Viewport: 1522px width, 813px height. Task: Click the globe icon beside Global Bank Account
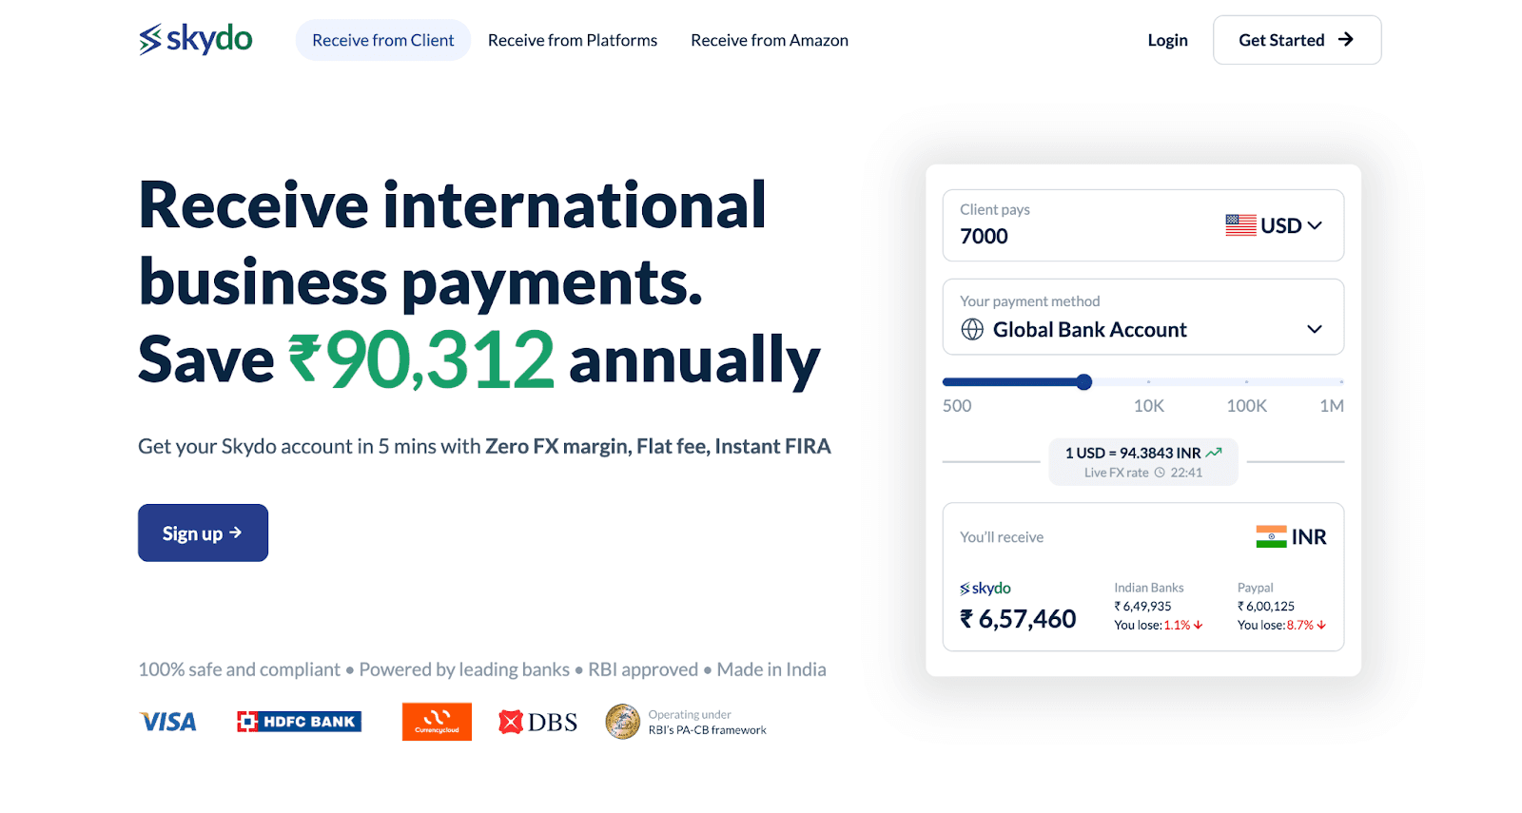(972, 329)
